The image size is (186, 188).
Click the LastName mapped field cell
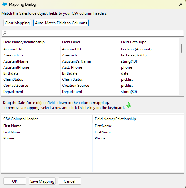pos(138,132)
